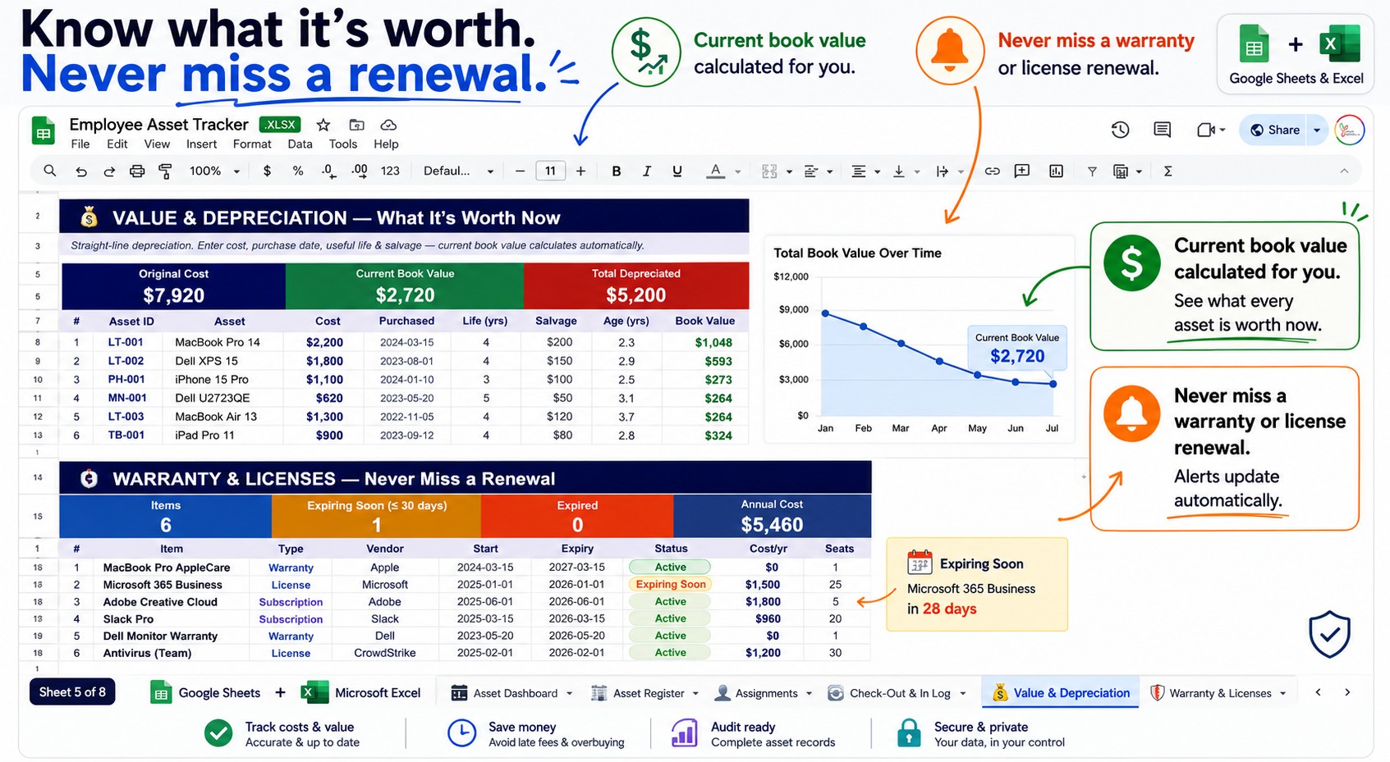Start a video call meeting
The image size is (1390, 762).
click(x=1206, y=130)
